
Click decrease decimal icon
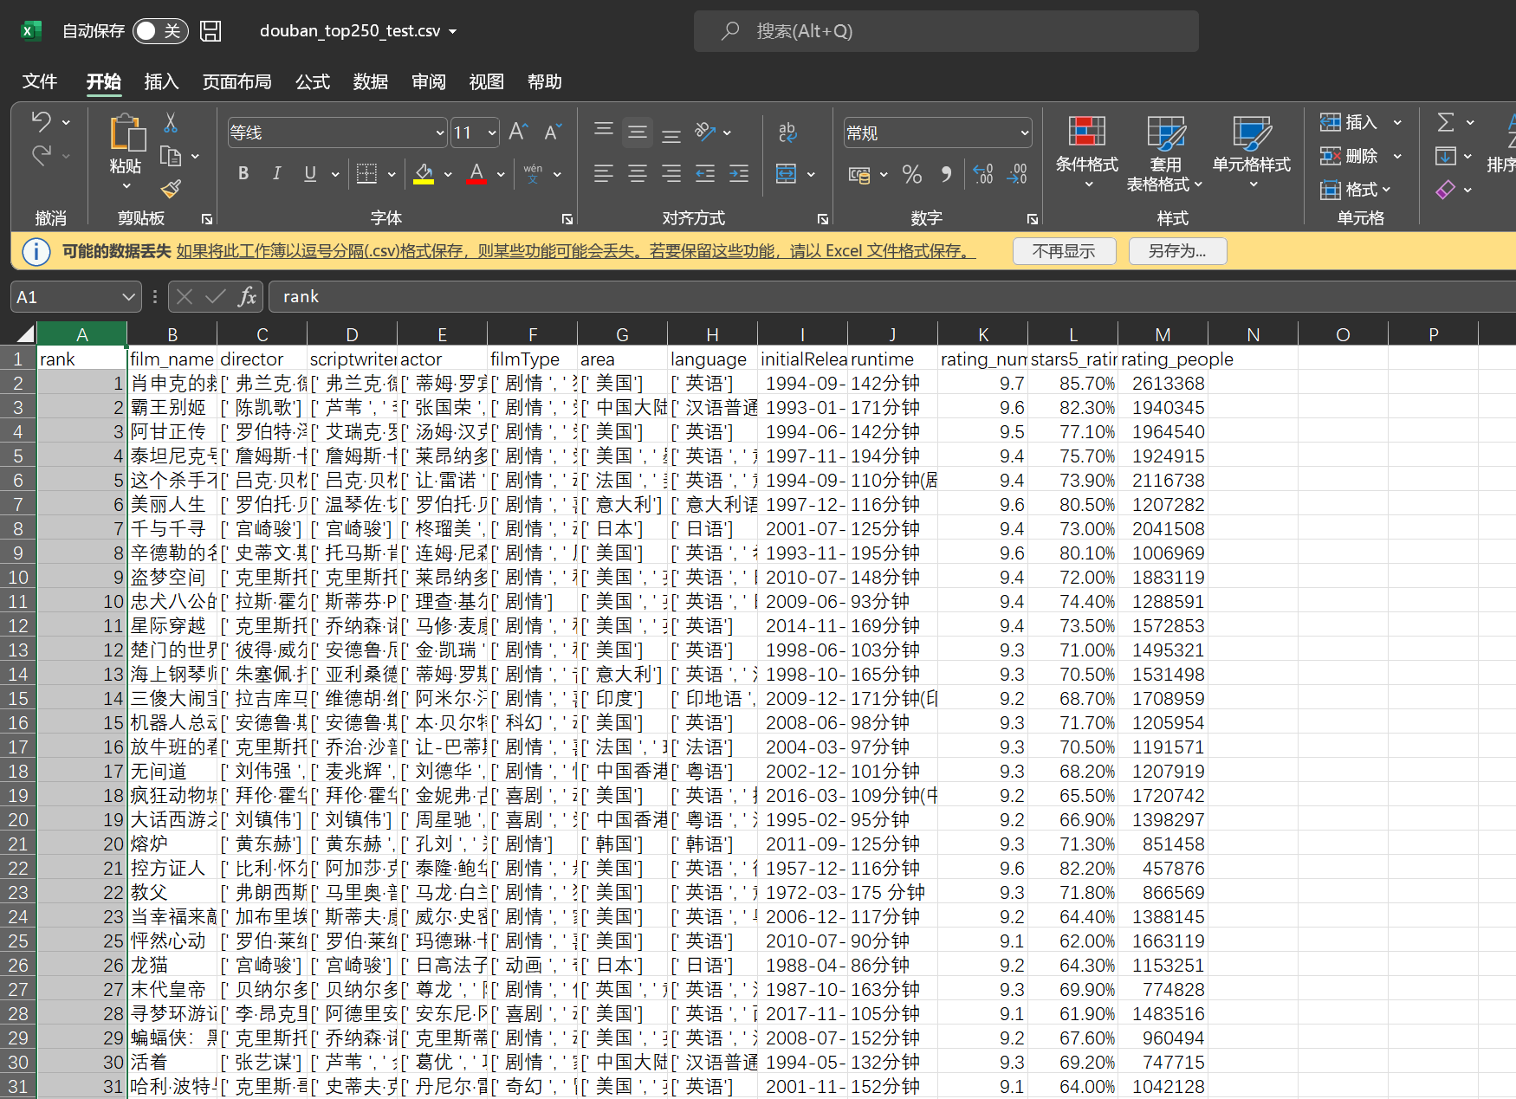1017,174
